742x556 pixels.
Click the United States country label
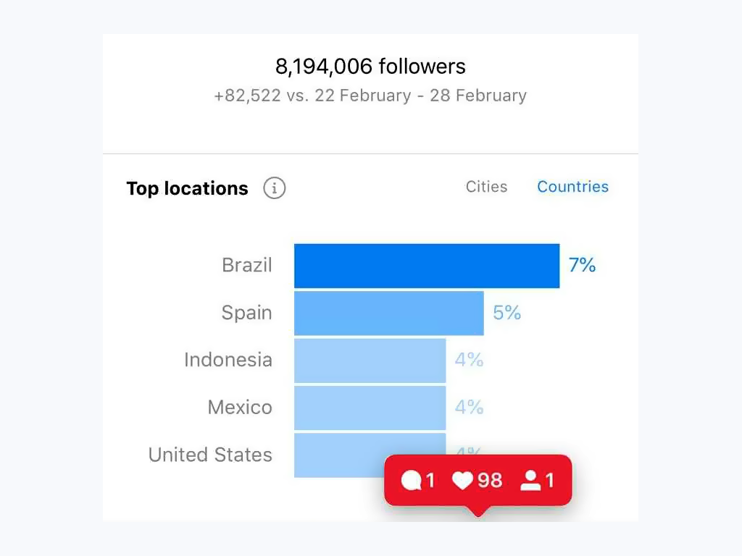[x=210, y=455]
